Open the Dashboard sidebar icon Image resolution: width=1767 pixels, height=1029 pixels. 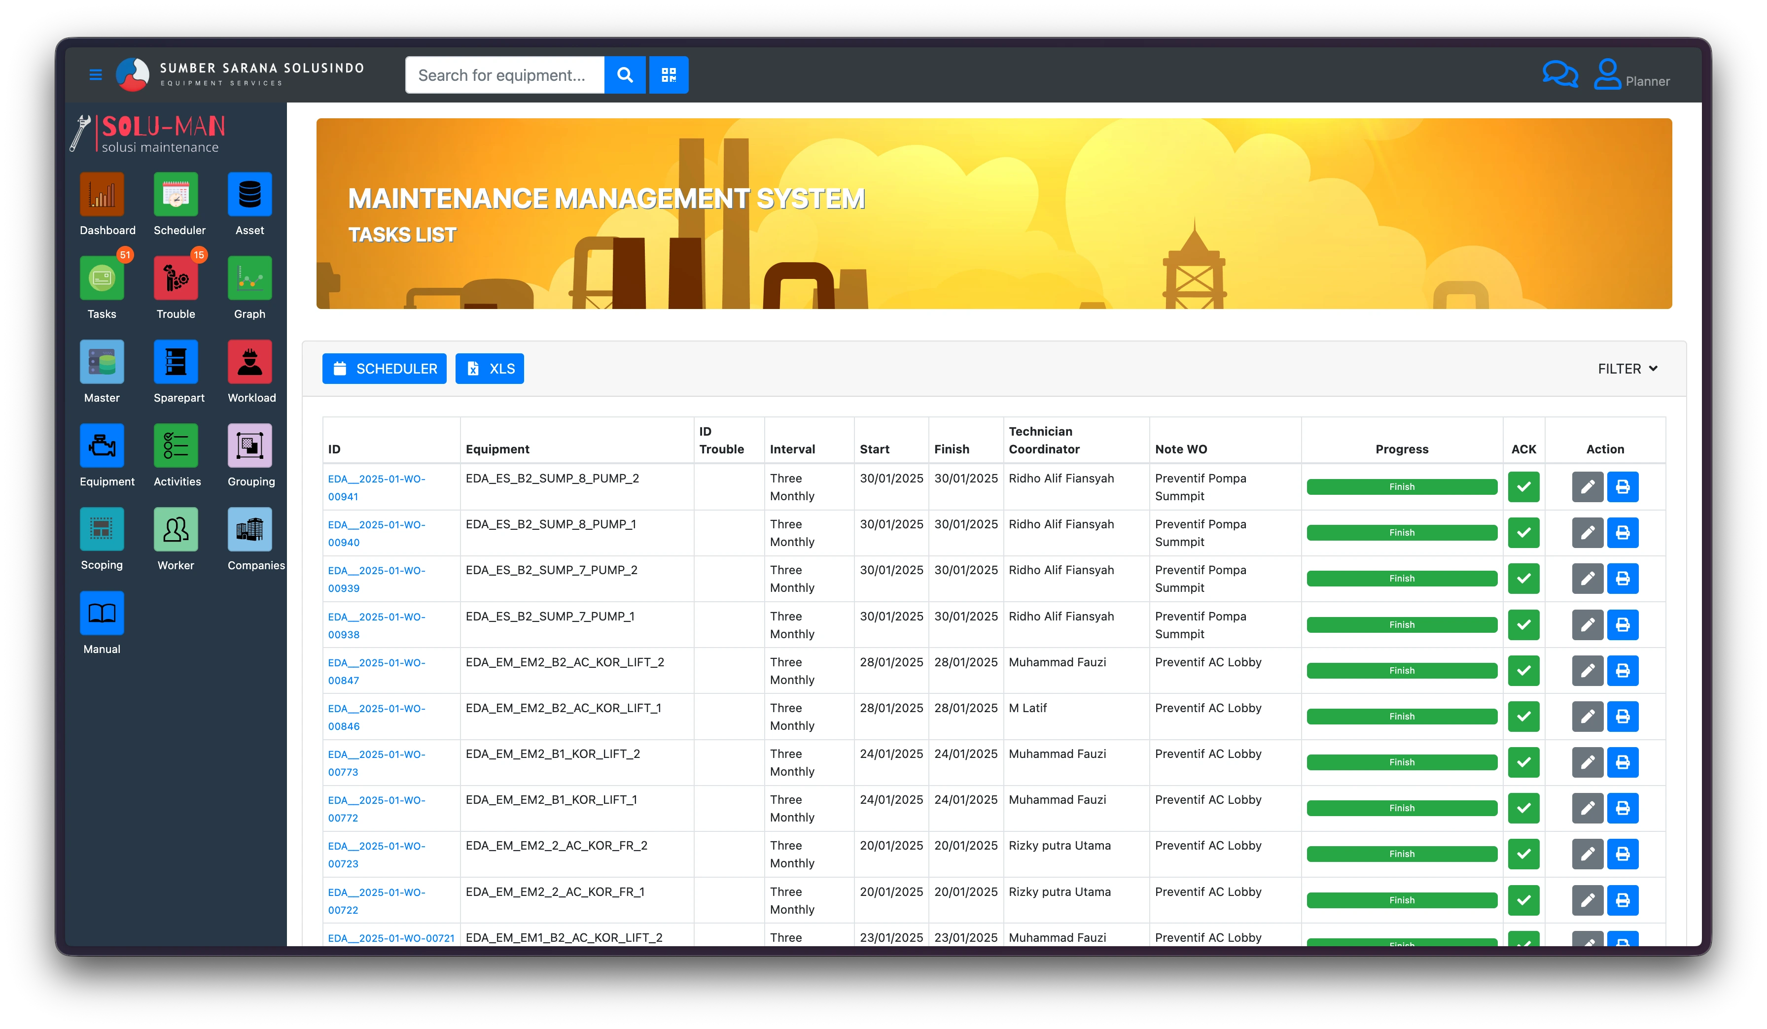point(102,195)
